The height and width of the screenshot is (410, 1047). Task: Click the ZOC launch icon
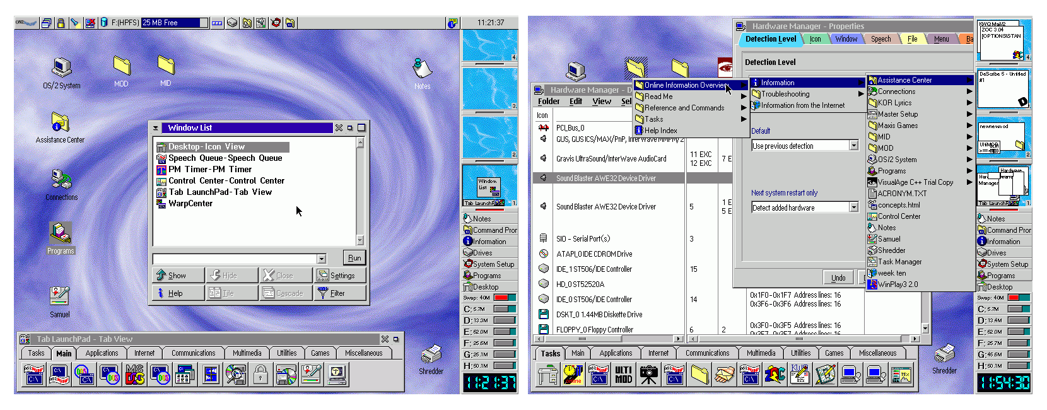[775, 375]
